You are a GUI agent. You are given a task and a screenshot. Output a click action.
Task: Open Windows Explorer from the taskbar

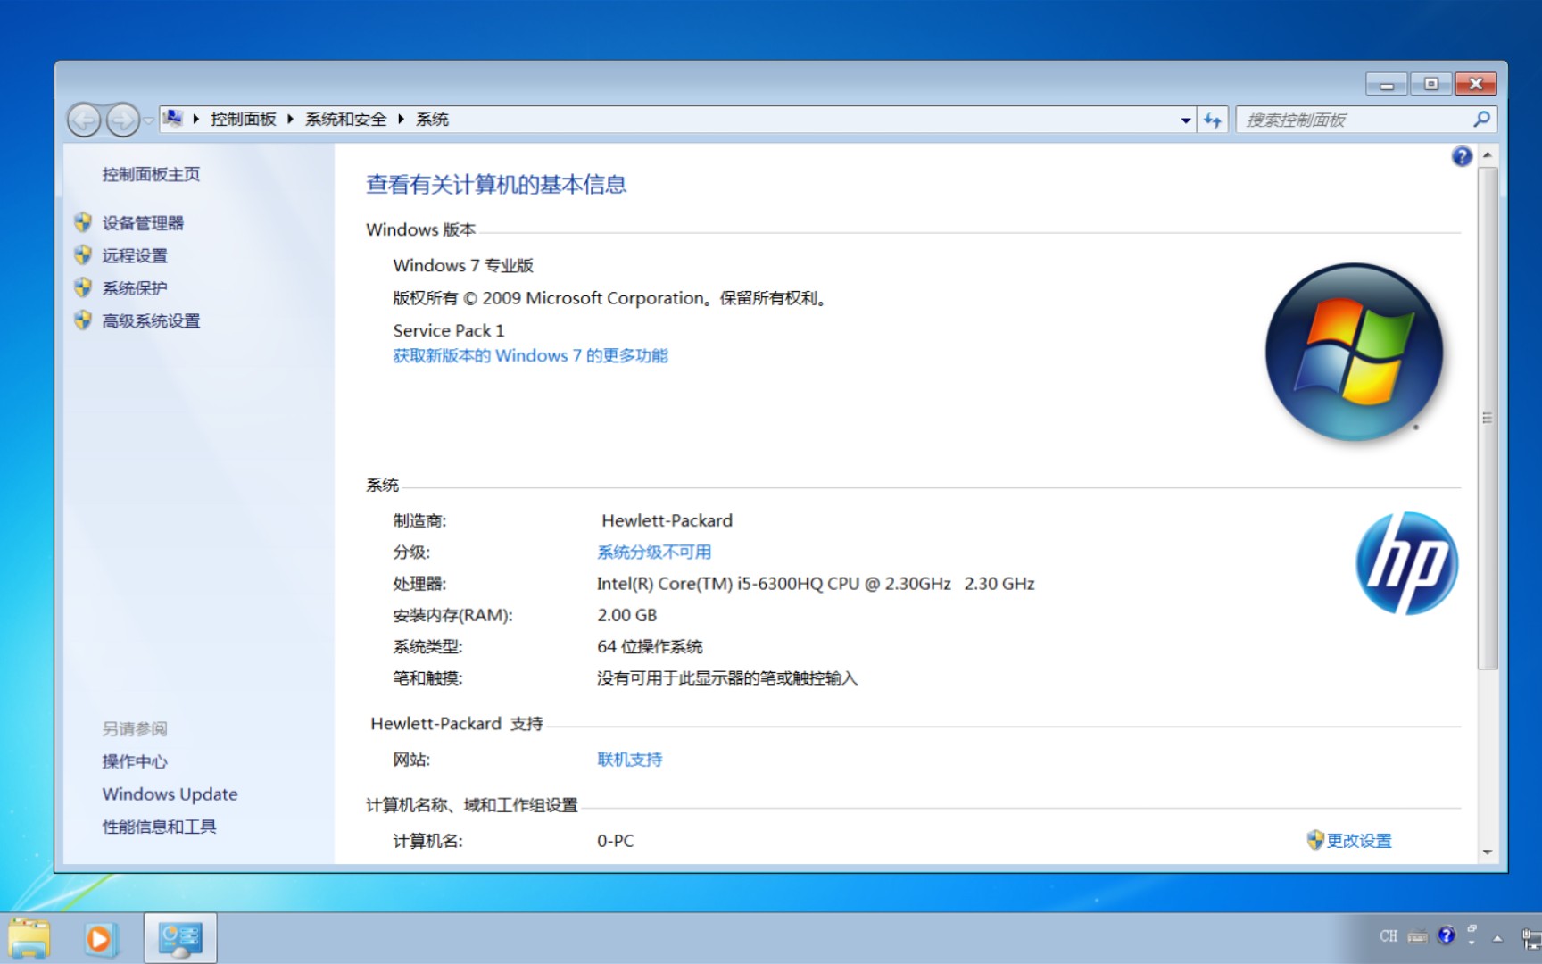coord(29,939)
